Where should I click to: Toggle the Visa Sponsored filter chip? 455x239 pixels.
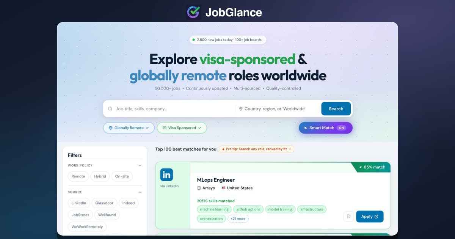(x=182, y=128)
